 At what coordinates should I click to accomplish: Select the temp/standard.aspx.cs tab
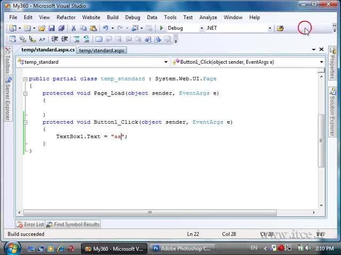click(48, 50)
